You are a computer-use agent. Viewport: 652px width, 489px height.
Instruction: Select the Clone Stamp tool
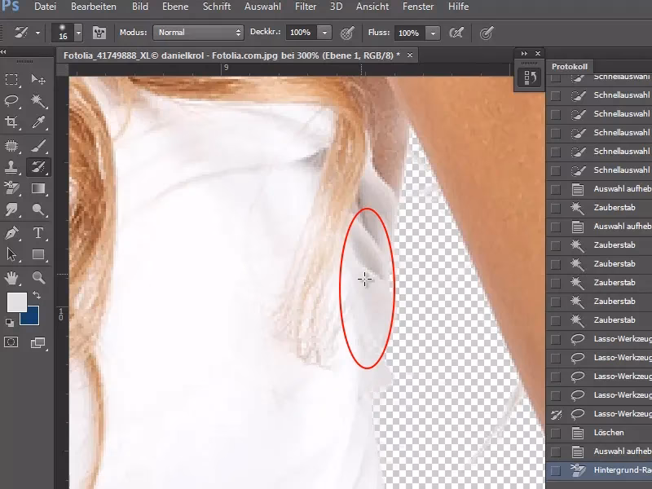[11, 167]
